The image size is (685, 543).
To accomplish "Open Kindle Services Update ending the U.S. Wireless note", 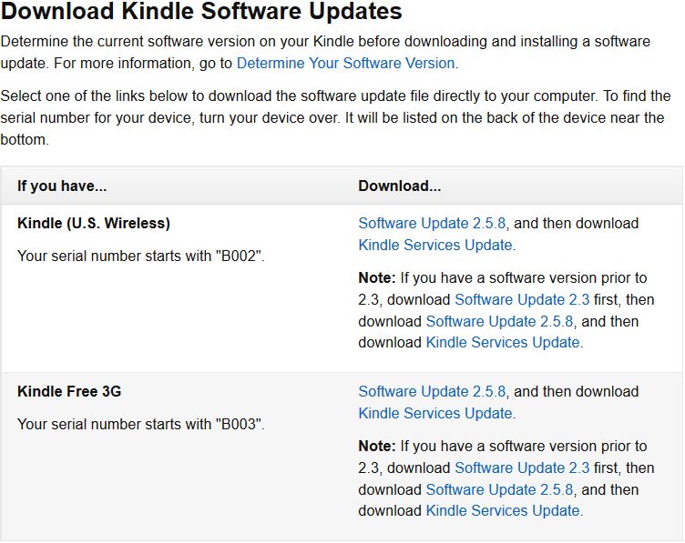I will (x=503, y=343).
